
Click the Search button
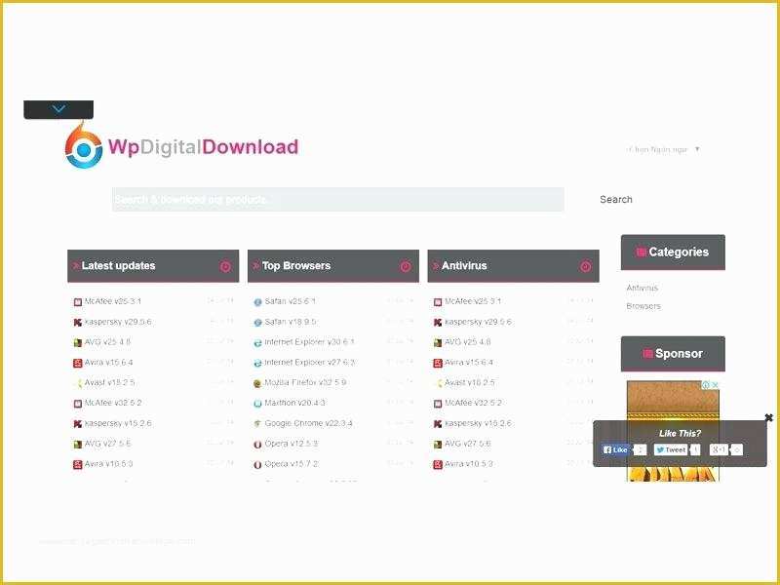pos(616,200)
